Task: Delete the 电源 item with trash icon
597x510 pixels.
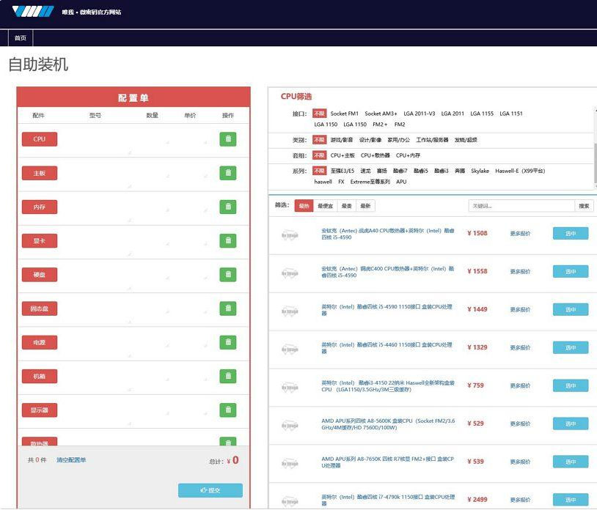Action: (x=227, y=342)
